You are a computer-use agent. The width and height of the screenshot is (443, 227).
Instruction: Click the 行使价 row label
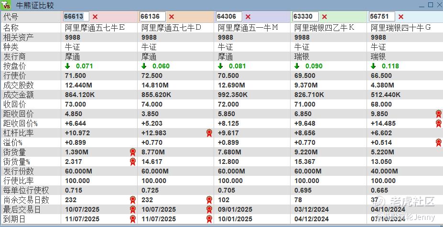(14, 76)
